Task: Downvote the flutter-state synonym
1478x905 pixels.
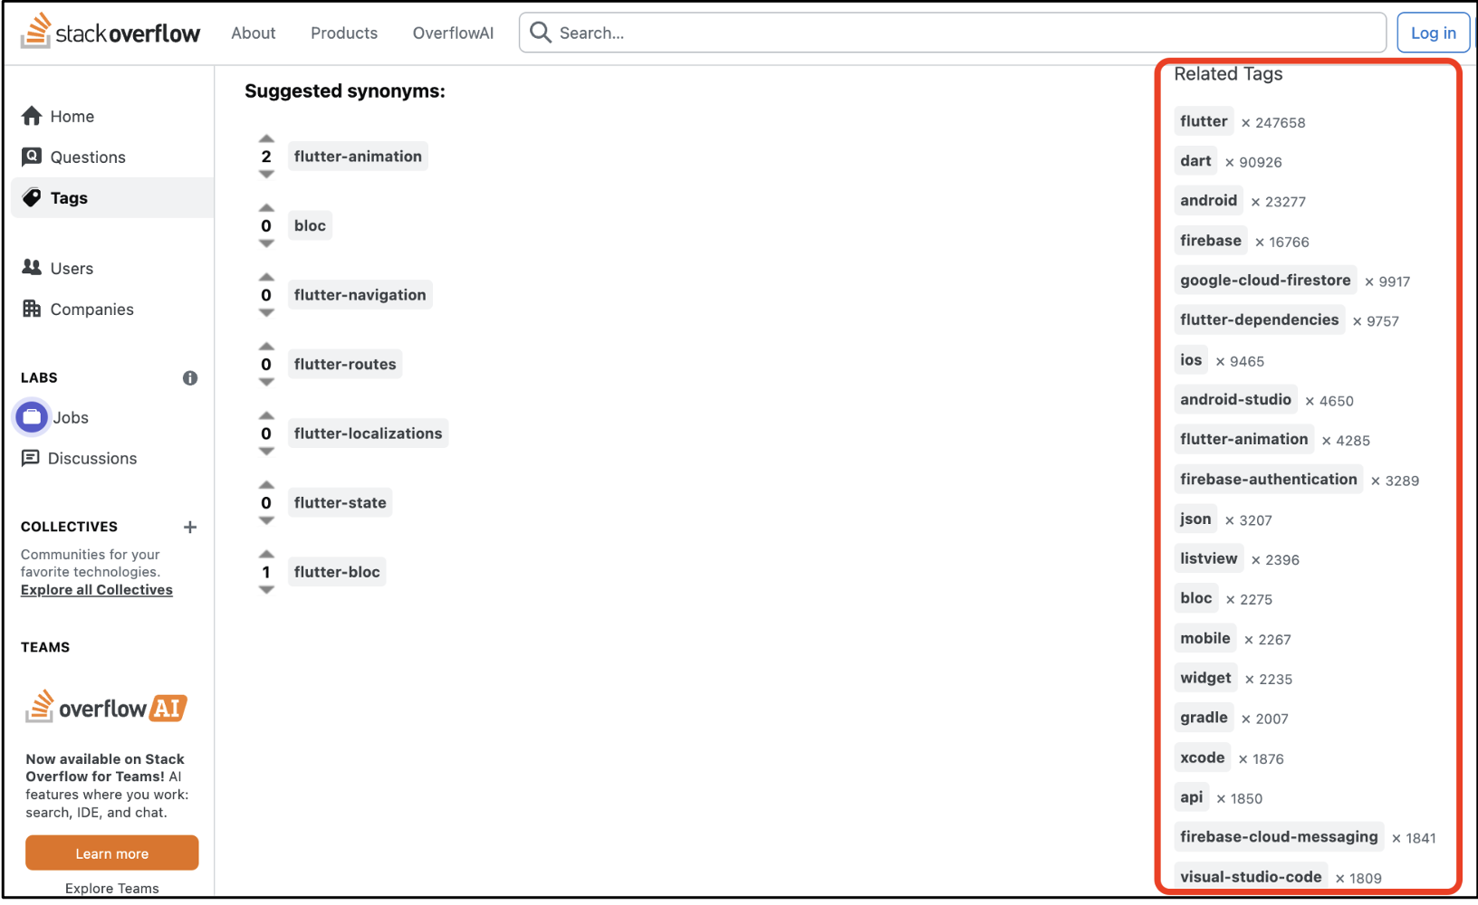Action: coord(266,520)
